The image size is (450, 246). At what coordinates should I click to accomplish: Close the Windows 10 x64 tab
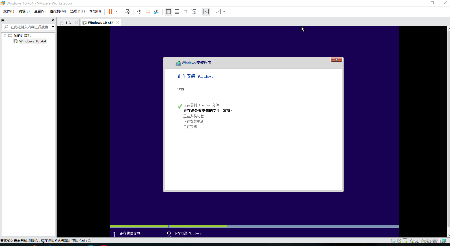118,23
